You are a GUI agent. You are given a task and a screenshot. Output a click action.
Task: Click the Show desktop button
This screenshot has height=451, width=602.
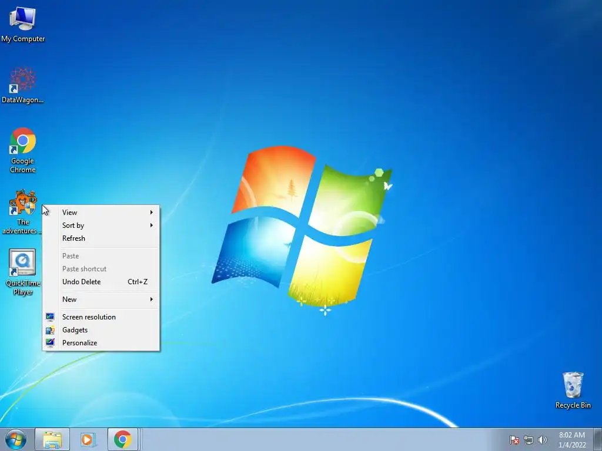[597, 439]
